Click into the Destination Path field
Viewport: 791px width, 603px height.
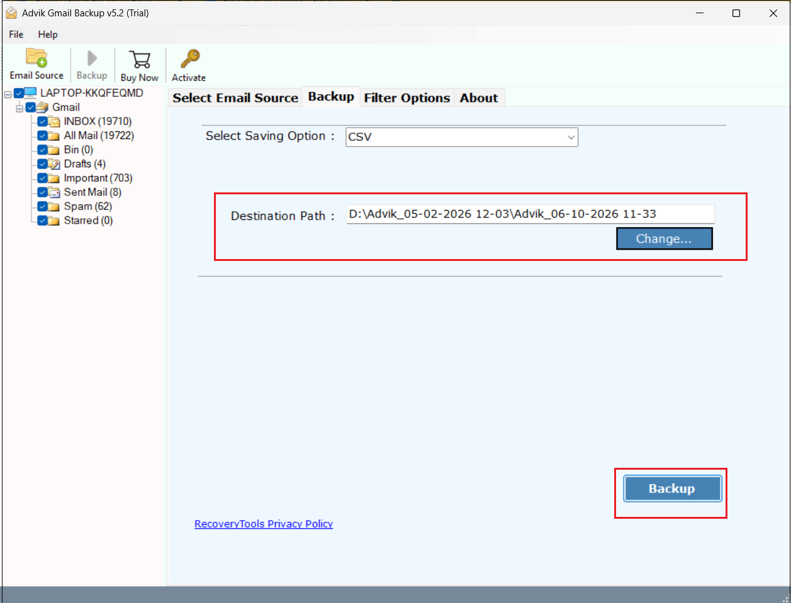point(530,214)
